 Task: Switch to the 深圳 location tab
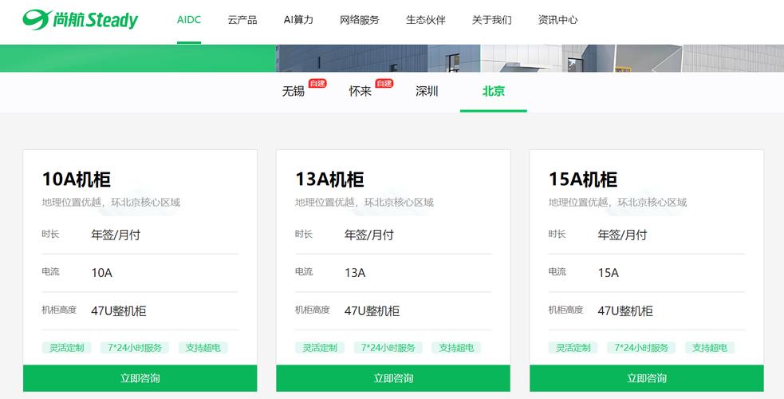(x=427, y=91)
